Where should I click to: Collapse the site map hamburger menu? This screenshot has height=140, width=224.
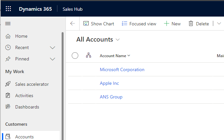[x=8, y=24]
